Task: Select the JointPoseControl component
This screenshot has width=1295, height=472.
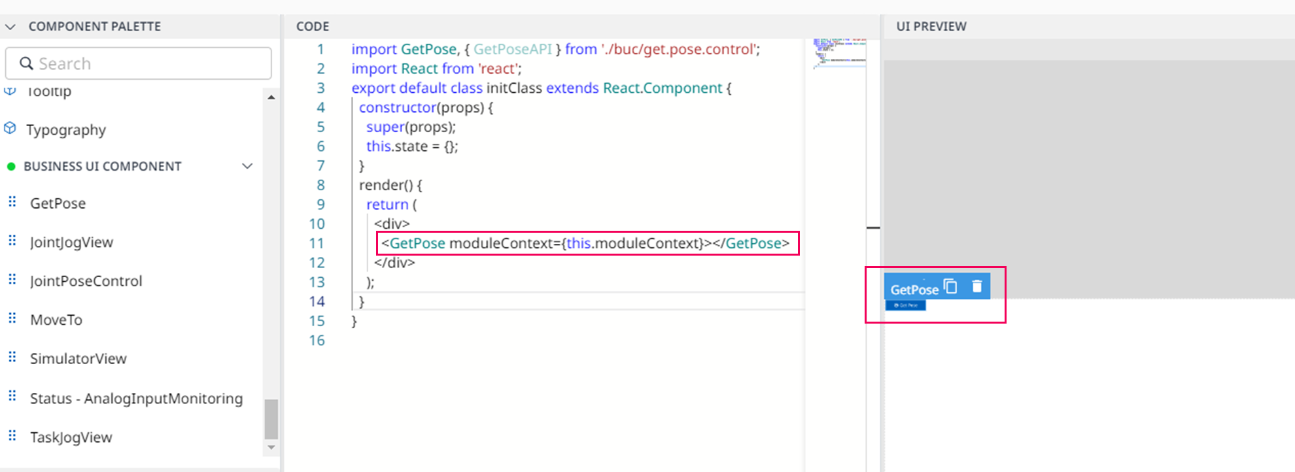Action: coord(86,281)
